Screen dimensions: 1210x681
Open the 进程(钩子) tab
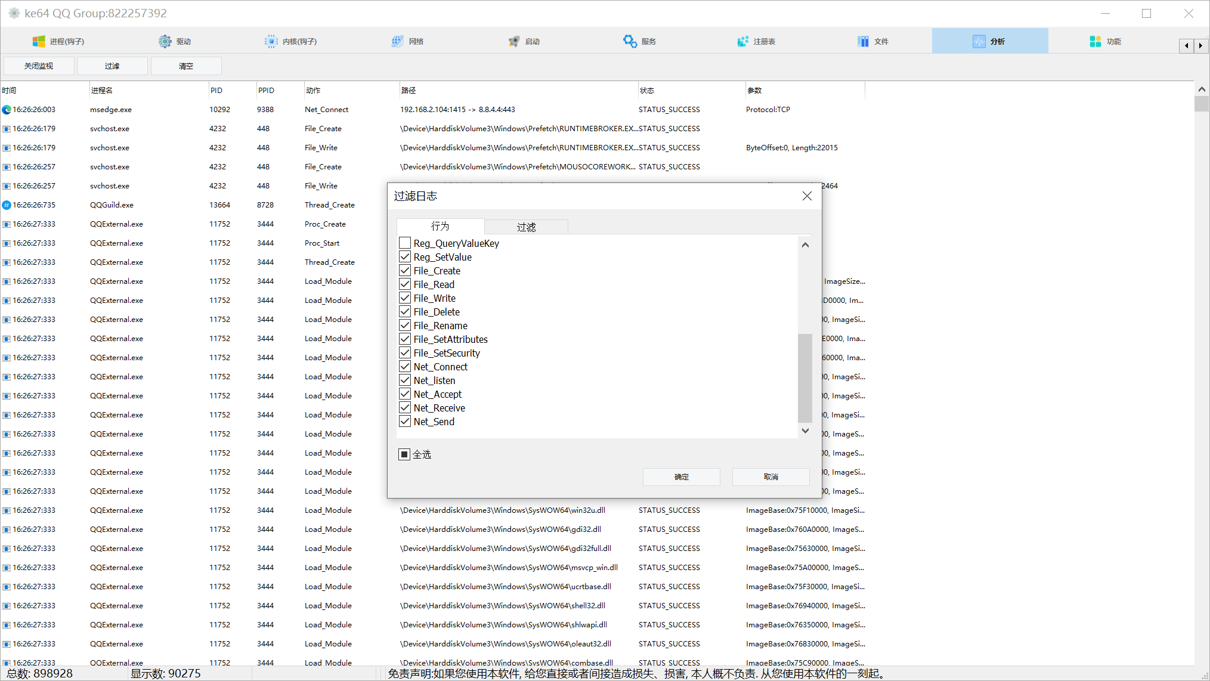point(58,41)
